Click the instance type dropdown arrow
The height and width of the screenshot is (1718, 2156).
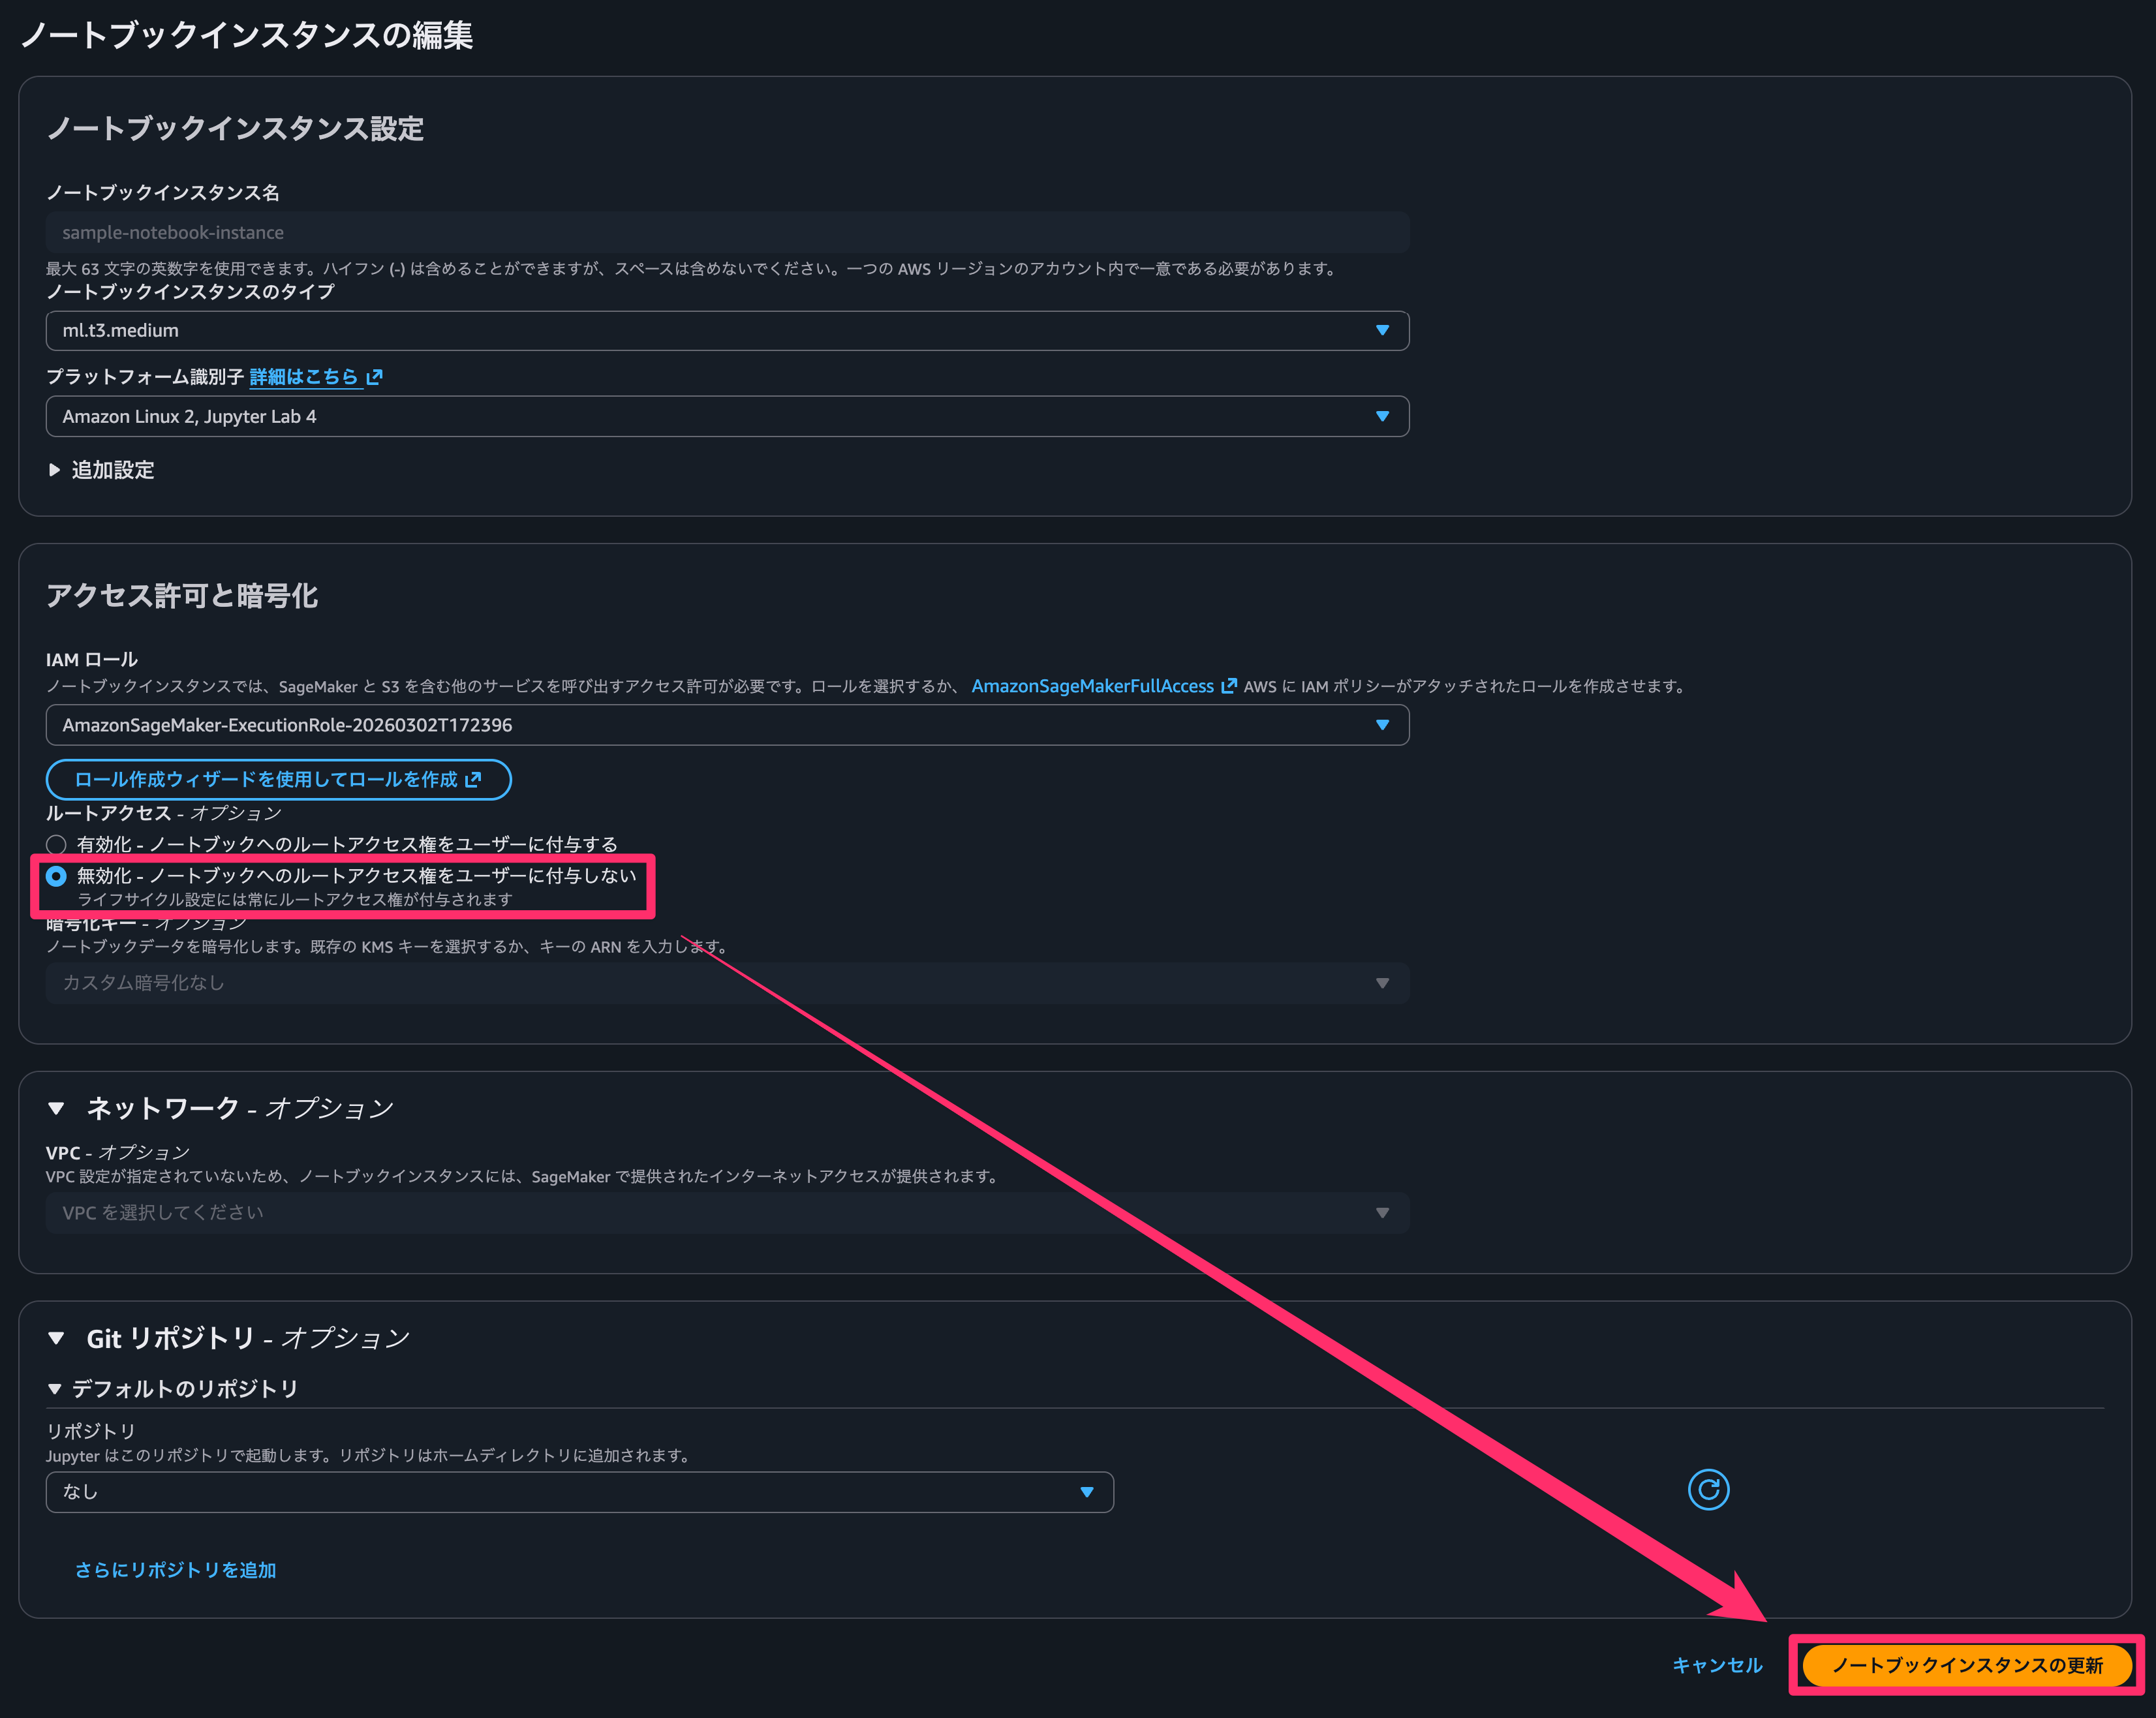coord(1382,331)
